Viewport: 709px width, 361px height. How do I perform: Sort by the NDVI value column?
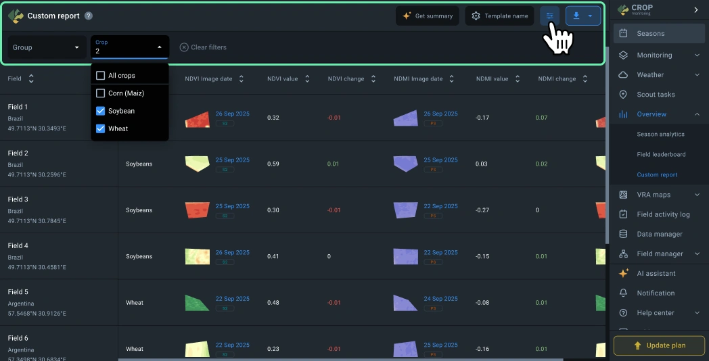tap(306, 79)
